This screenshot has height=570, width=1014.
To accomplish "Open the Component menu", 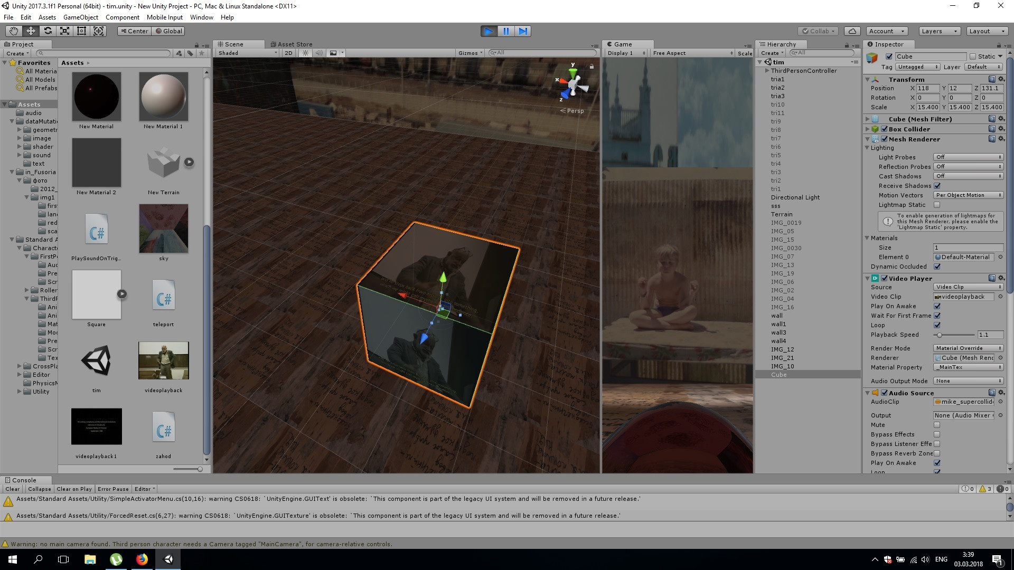I will [123, 17].
